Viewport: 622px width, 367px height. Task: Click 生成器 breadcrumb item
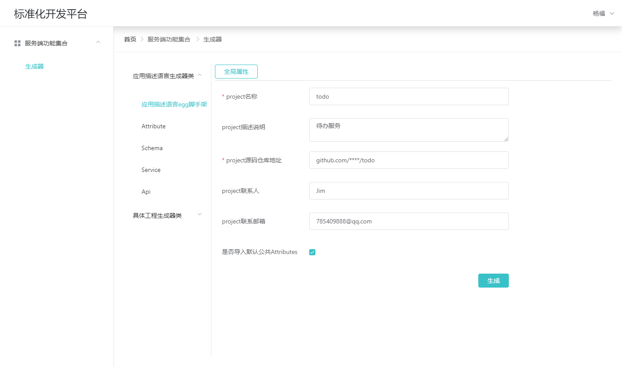click(213, 39)
